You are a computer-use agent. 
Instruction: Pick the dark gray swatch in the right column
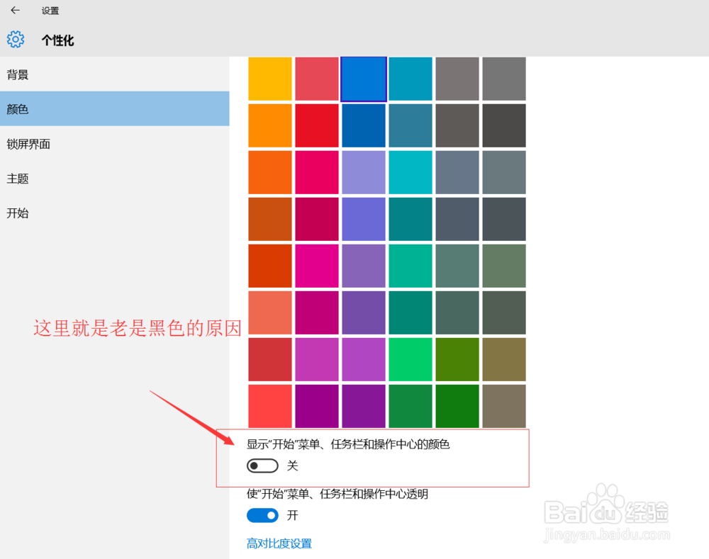pyautogui.click(x=504, y=125)
